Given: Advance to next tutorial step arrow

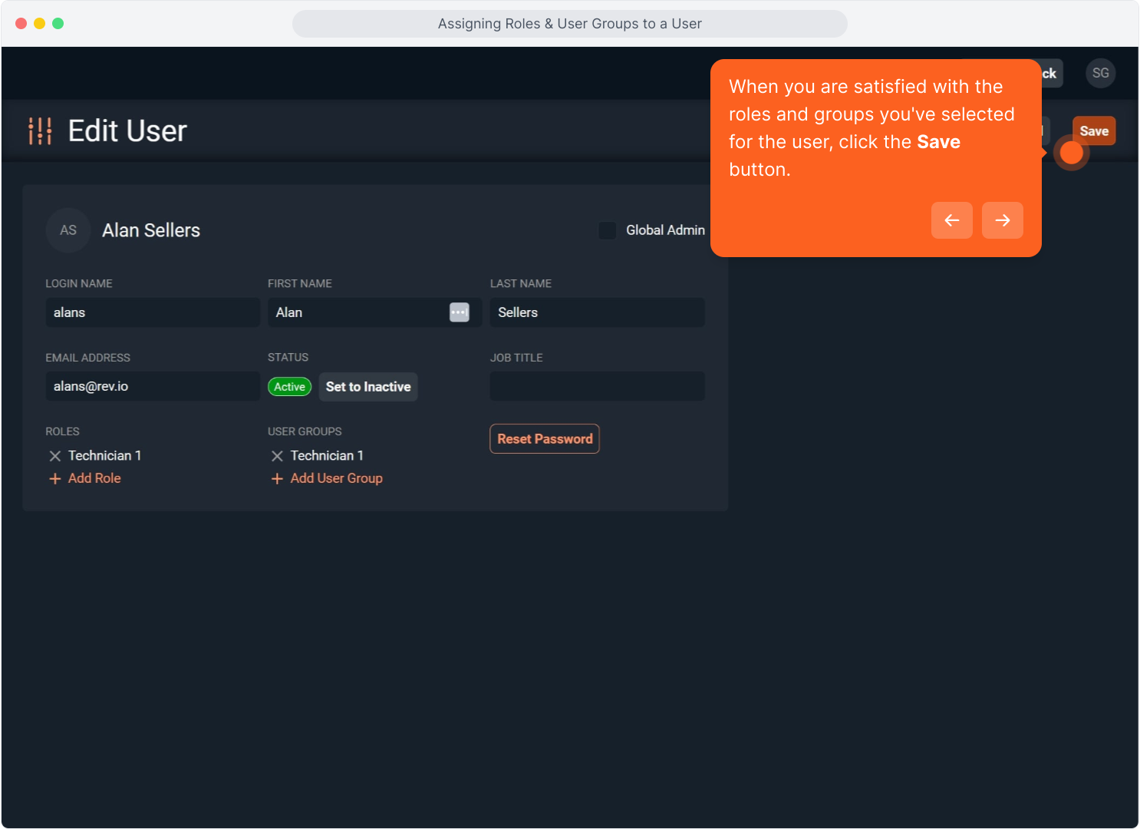Looking at the screenshot, I should coord(1002,220).
